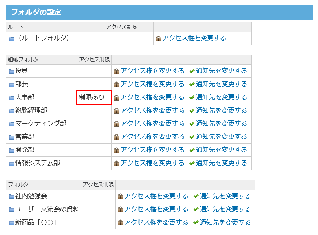Image resolution: width=318 pixels, height=235 pixels.
Task: Open アクセス権を変更する for 役員
Action: 152,71
